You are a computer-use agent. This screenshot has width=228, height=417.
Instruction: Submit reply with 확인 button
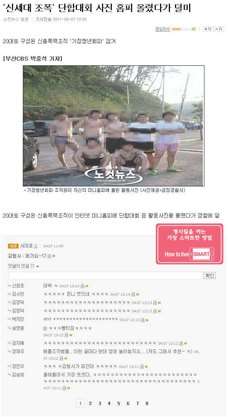click(x=209, y=275)
